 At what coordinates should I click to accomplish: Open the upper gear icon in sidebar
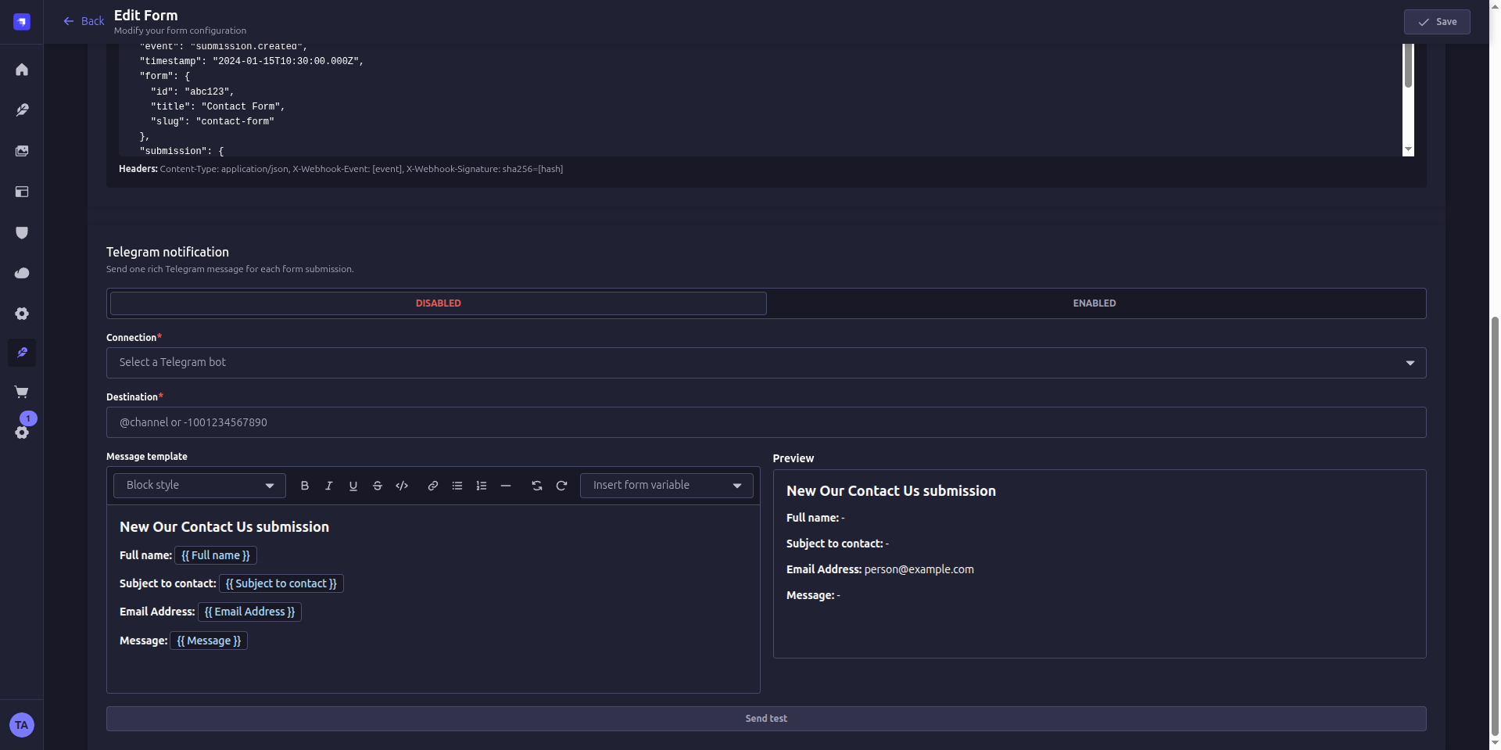[x=22, y=314]
